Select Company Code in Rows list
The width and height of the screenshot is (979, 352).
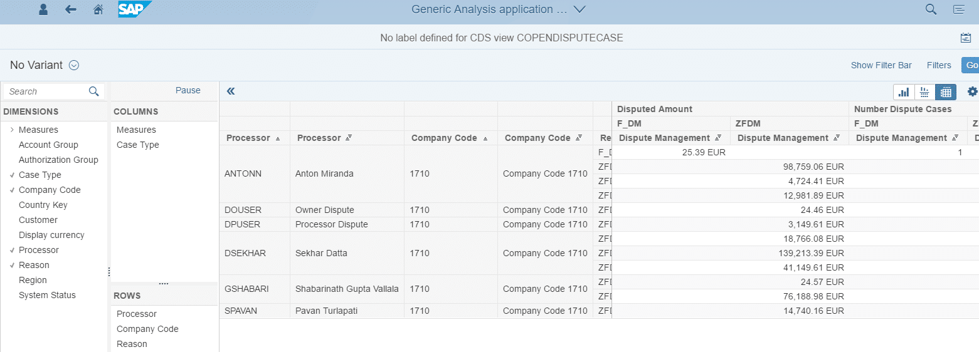pyautogui.click(x=147, y=329)
